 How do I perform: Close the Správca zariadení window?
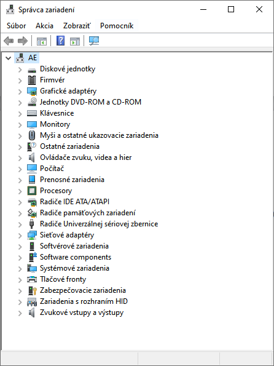pyautogui.click(x=259, y=10)
